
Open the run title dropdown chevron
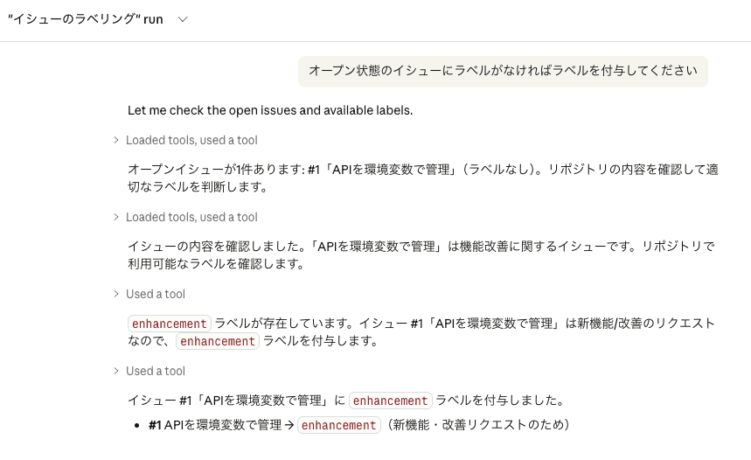pos(183,19)
